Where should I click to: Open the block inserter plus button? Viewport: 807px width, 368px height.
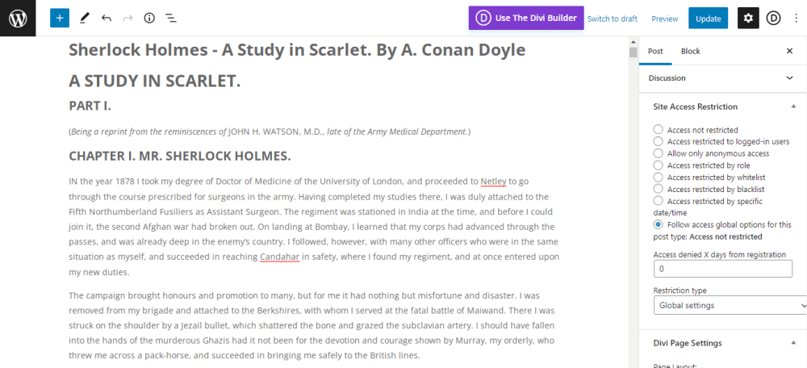[x=60, y=18]
